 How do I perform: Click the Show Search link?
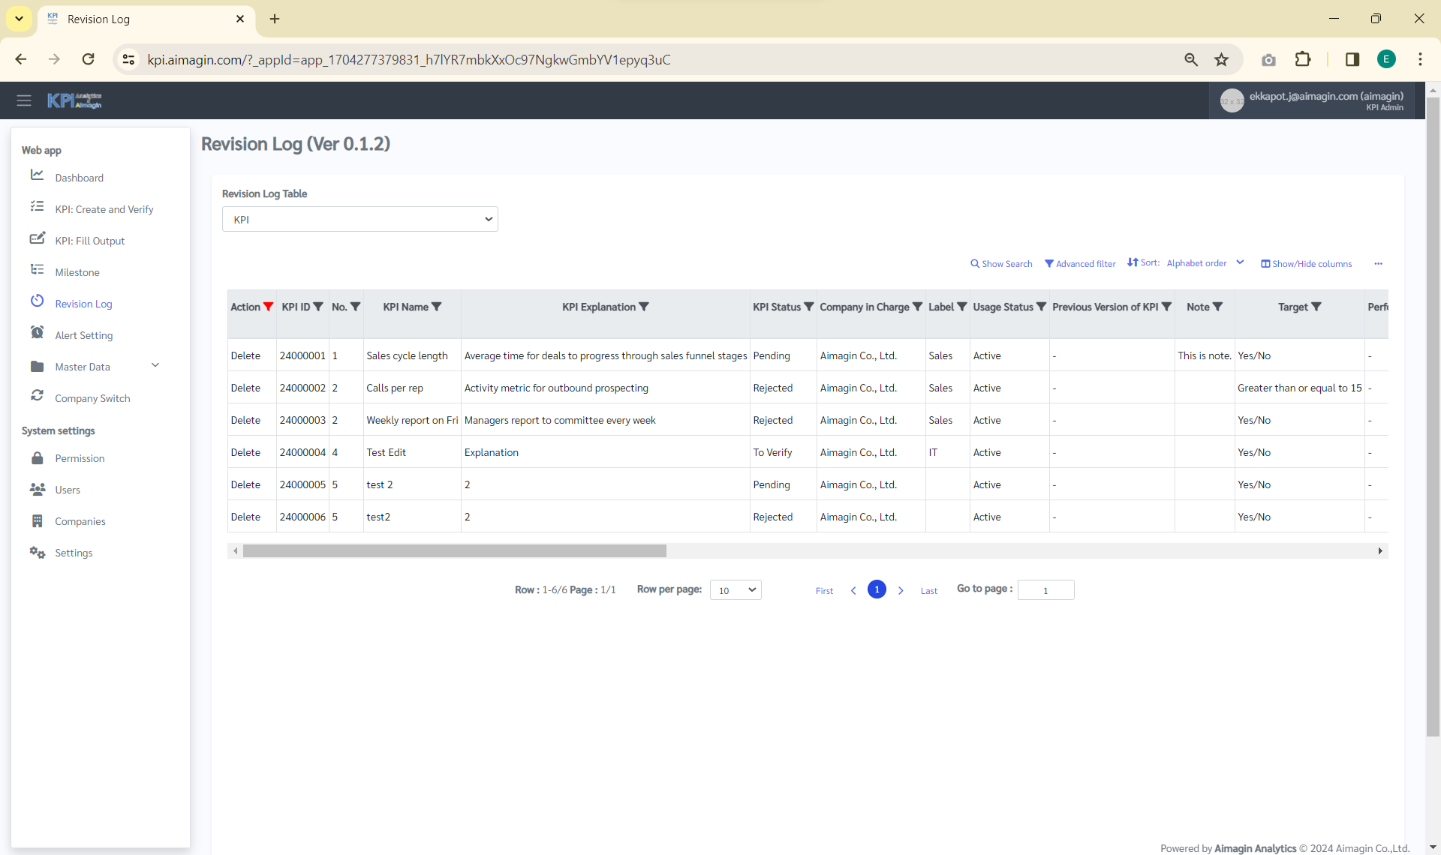pos(1001,264)
